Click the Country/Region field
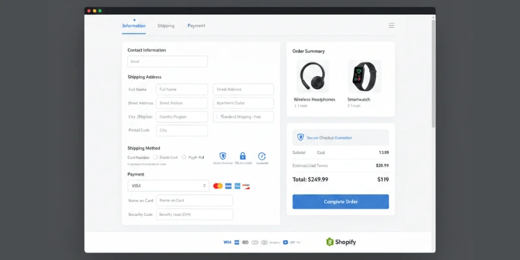The image size is (520, 260). [183, 117]
